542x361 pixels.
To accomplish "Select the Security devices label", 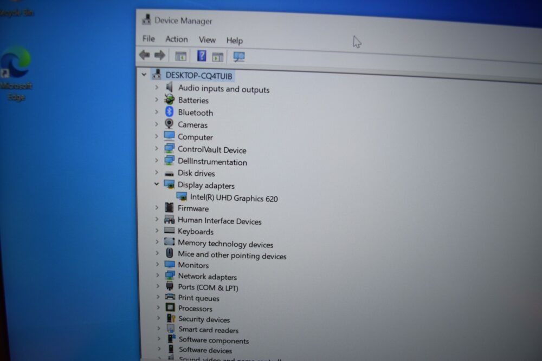I will pos(204,319).
